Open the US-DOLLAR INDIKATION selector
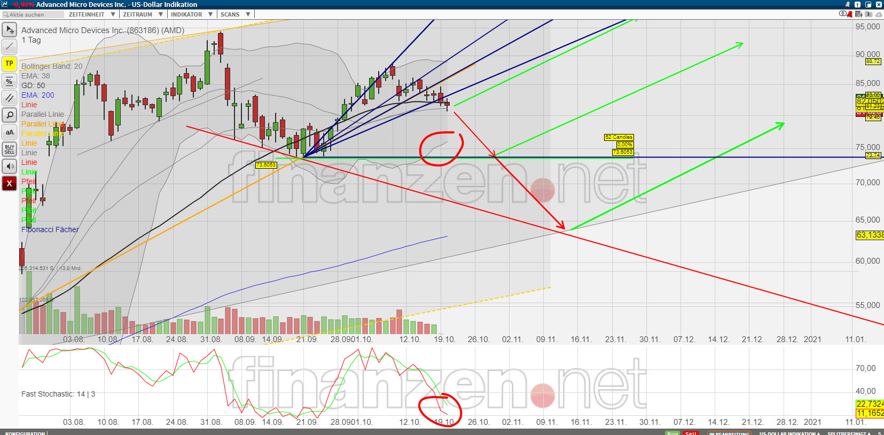This screenshot has width=884, height=435. click(x=789, y=433)
